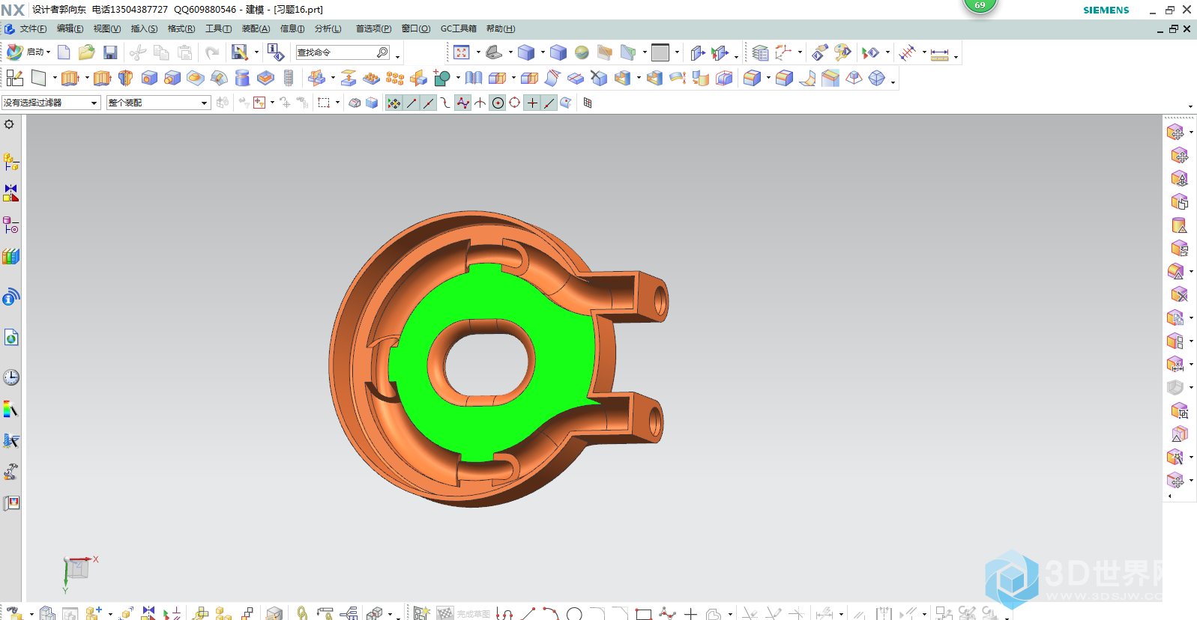Expand the Datum plane dropdown arrow
This screenshot has height=620, width=1197.
click(x=55, y=78)
